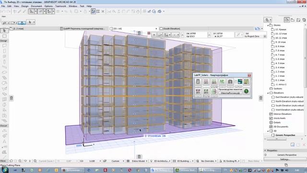Open the View Map in the navigator

tap(293, 20)
